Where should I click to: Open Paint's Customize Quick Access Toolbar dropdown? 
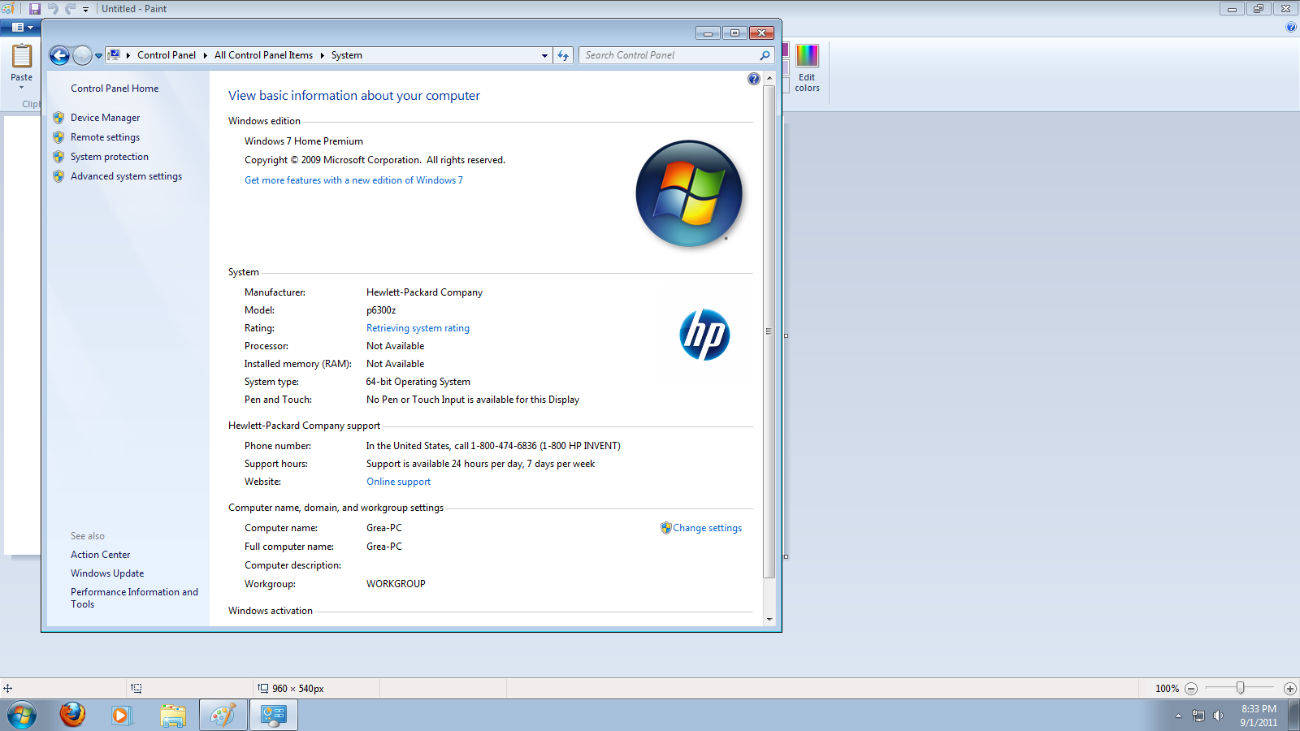[85, 10]
